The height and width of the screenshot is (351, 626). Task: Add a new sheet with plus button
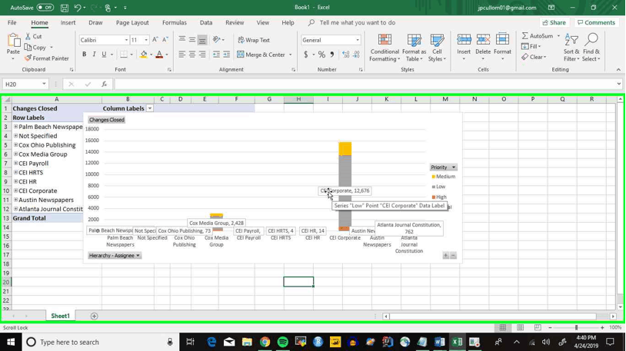click(x=95, y=316)
